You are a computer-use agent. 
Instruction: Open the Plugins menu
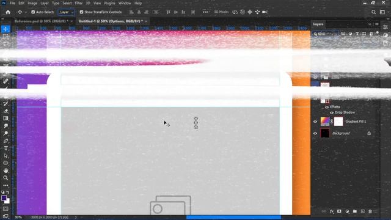110,3
